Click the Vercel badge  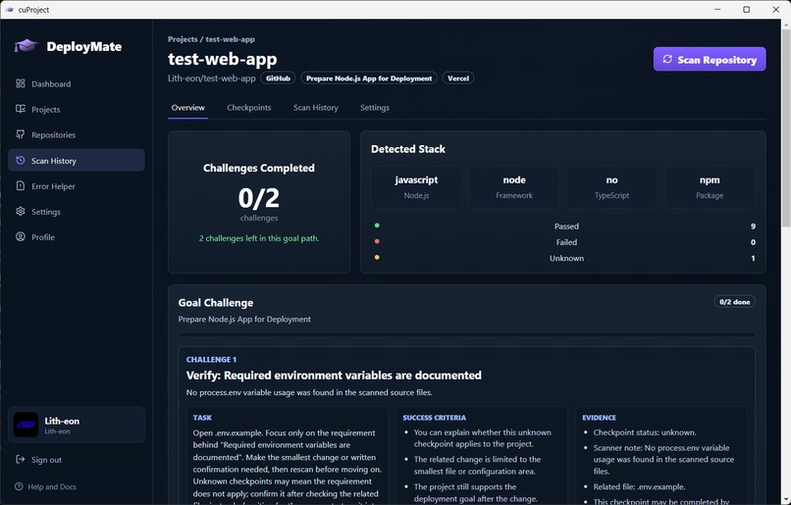point(458,78)
